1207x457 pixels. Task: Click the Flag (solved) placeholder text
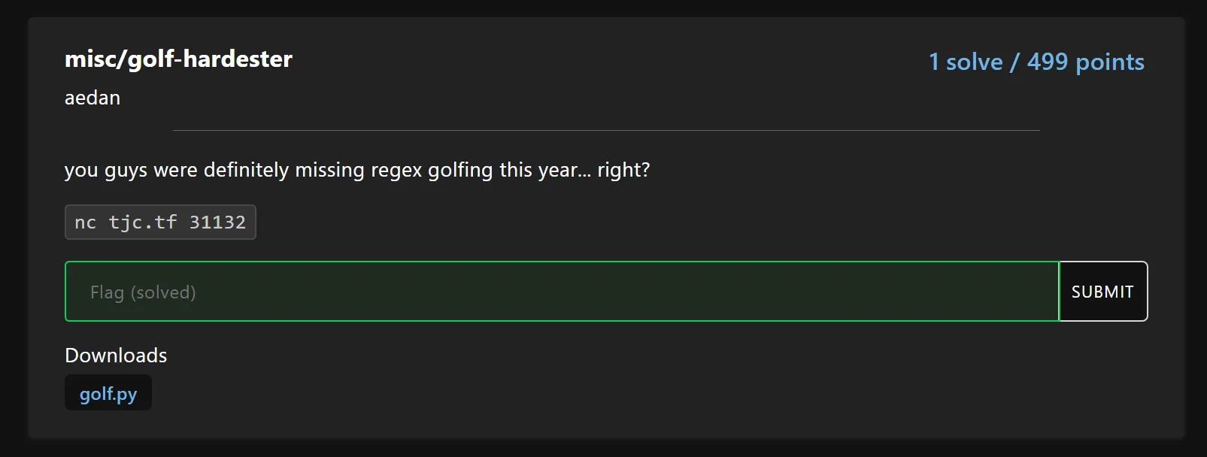[x=143, y=292]
